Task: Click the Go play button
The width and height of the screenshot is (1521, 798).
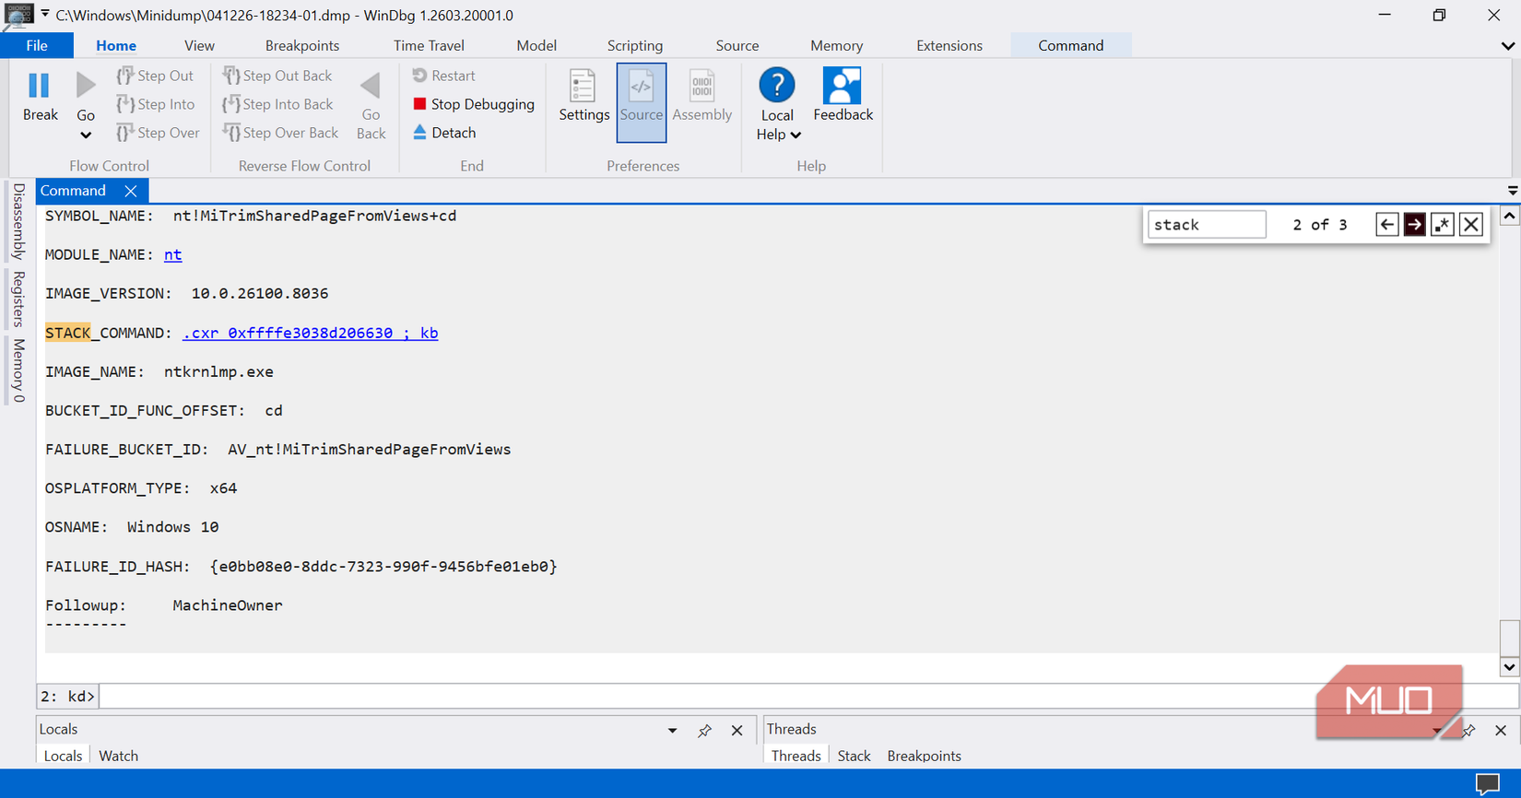Action: 86,86
